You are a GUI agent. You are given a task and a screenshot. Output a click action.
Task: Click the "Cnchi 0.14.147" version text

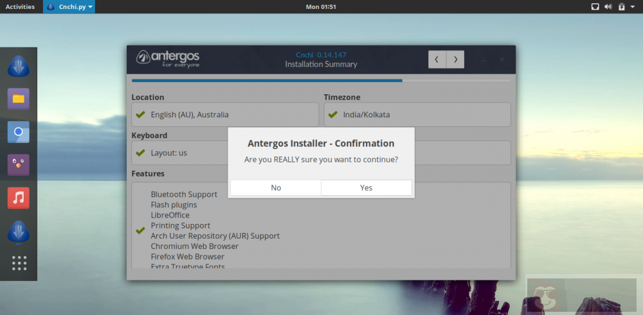click(321, 55)
